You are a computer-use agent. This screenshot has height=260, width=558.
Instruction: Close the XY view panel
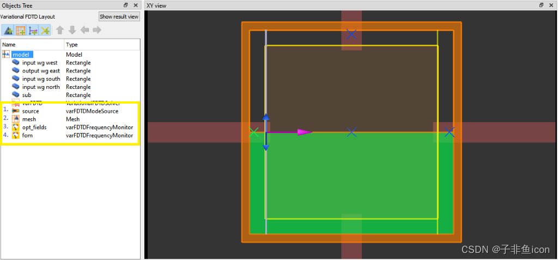pos(551,5)
